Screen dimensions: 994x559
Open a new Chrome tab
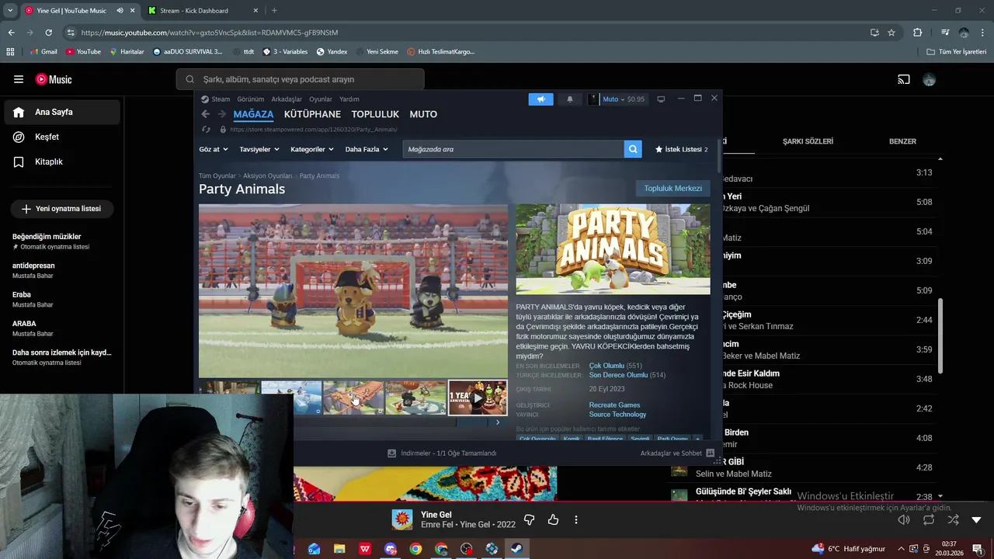tap(274, 11)
